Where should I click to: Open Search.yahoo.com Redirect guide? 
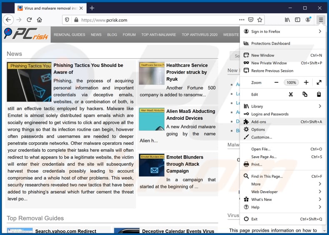coord(66,231)
